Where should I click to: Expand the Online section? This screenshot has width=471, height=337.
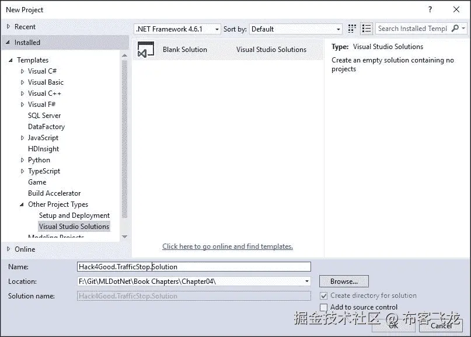coord(8,249)
